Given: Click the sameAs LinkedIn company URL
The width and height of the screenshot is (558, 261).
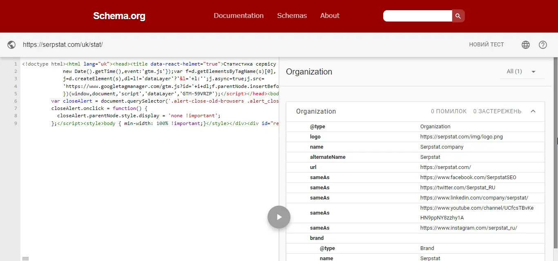Looking at the screenshot, I should (474, 198).
